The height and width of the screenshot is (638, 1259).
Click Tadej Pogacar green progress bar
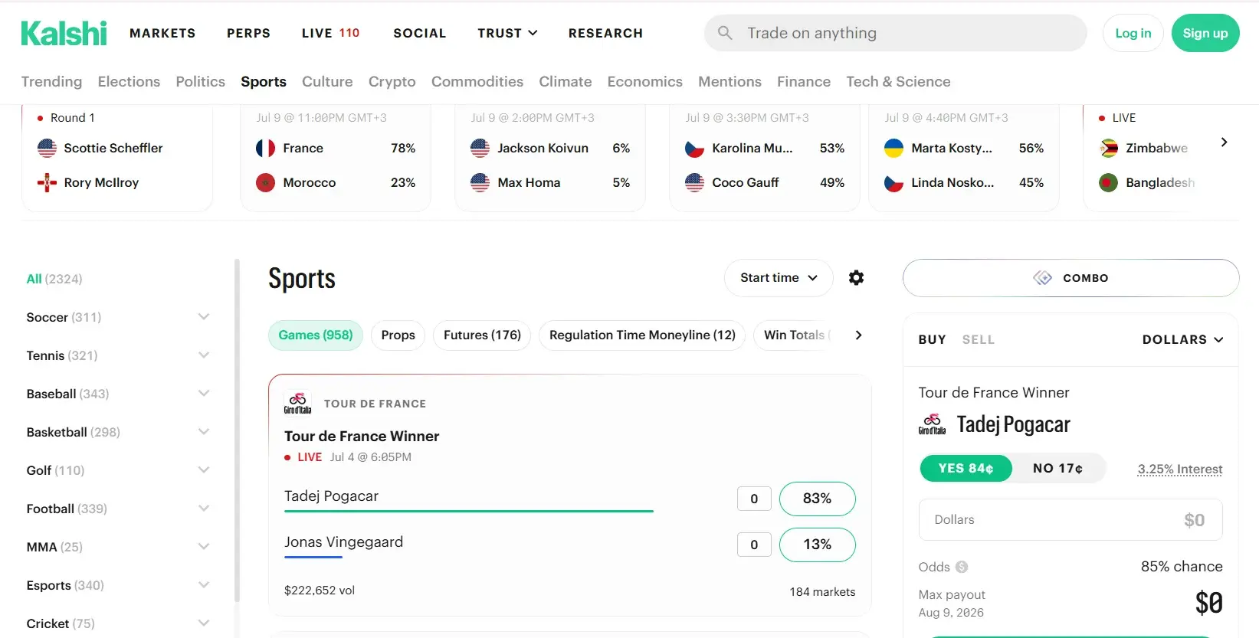pyautogui.click(x=468, y=511)
